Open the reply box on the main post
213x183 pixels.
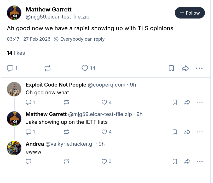coord(10,68)
